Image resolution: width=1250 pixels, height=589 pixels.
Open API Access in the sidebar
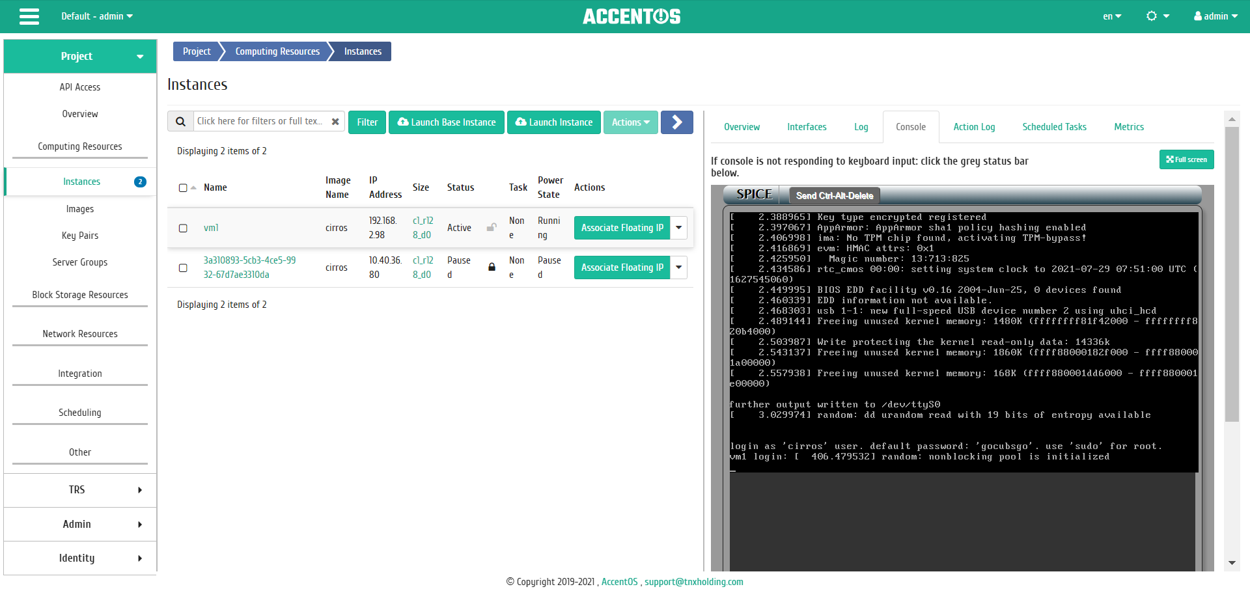click(80, 87)
